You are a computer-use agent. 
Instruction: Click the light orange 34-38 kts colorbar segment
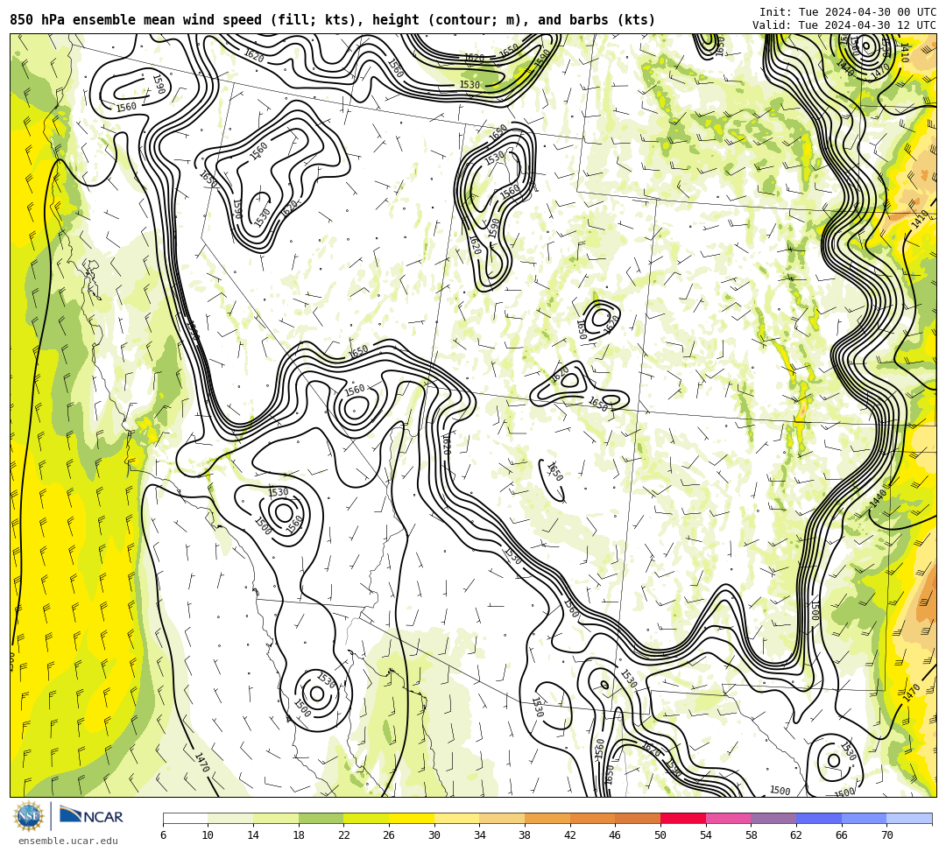pos(502,818)
